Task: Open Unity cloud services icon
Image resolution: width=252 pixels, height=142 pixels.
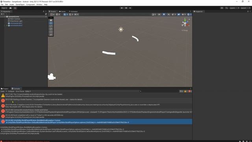Action: pyautogui.click(x=11, y=8)
